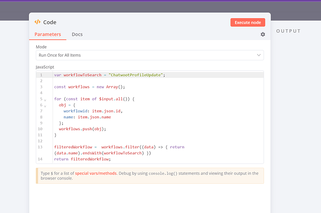Click the Code node icon in header

point(38,22)
